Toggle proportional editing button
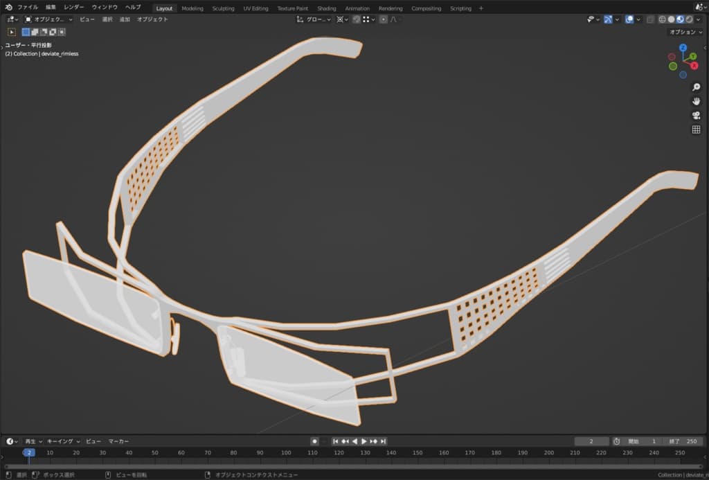The height and width of the screenshot is (480, 709). (384, 19)
